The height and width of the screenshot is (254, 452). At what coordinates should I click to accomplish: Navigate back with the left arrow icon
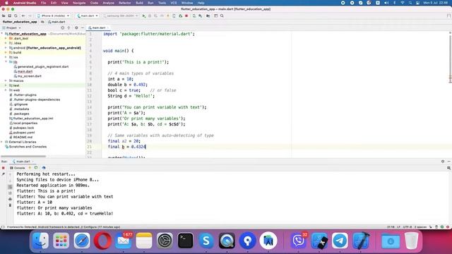23,16
